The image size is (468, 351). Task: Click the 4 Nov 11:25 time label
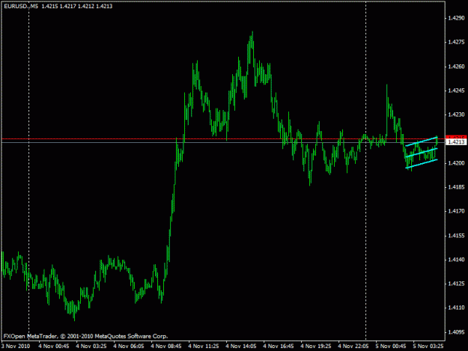tap(204, 346)
